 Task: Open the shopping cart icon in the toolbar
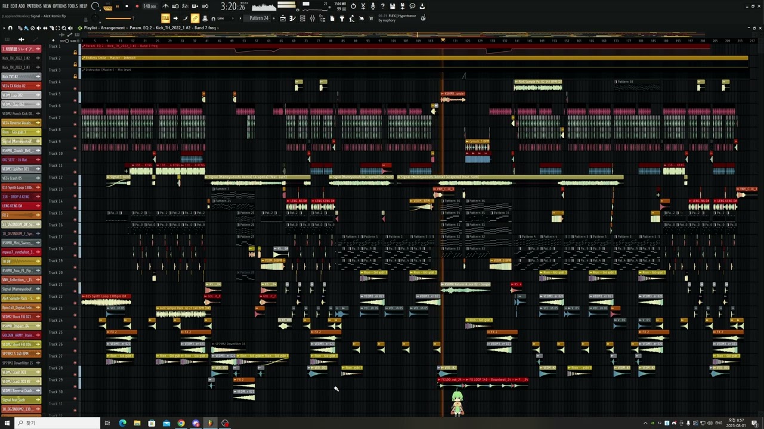[x=371, y=18]
